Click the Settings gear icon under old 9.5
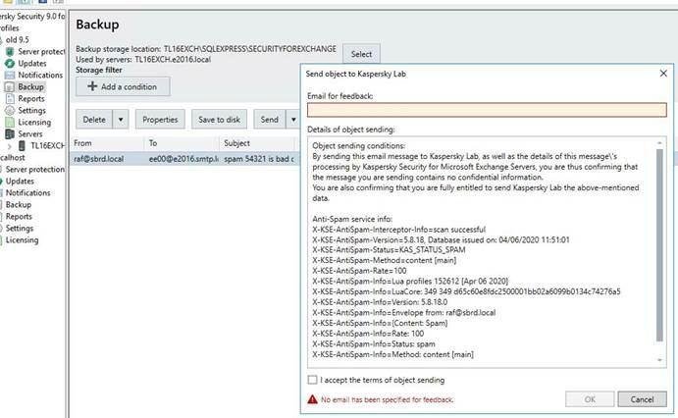This screenshot has width=678, height=418. tap(10, 110)
